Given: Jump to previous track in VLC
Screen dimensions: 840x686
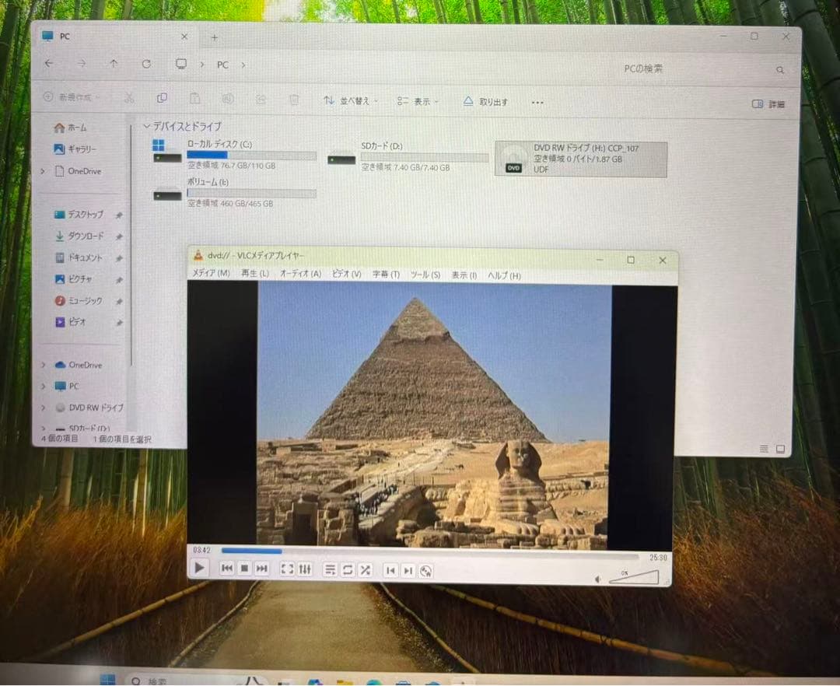Looking at the screenshot, I should coord(226,569).
